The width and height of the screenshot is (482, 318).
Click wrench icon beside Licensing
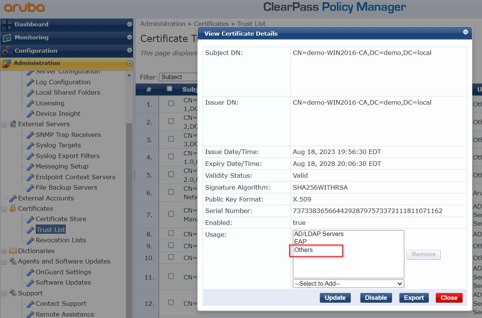pyautogui.click(x=30, y=104)
